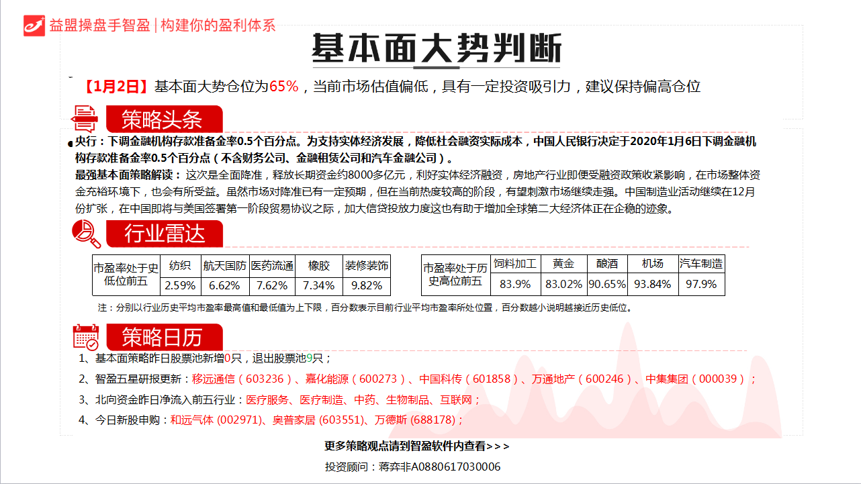The height and width of the screenshot is (484, 861).
Task: Click the new IPO 万德斯 (688178)
Action: point(416,420)
